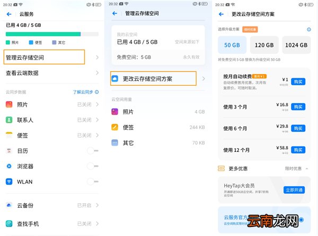
Task: Open 便签 sync settings chevron
Action: (x=97, y=135)
